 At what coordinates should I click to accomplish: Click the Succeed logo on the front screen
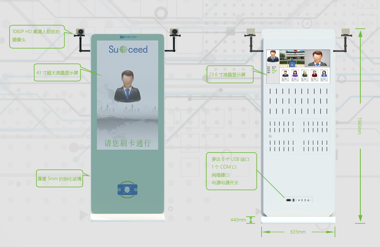pos(128,49)
